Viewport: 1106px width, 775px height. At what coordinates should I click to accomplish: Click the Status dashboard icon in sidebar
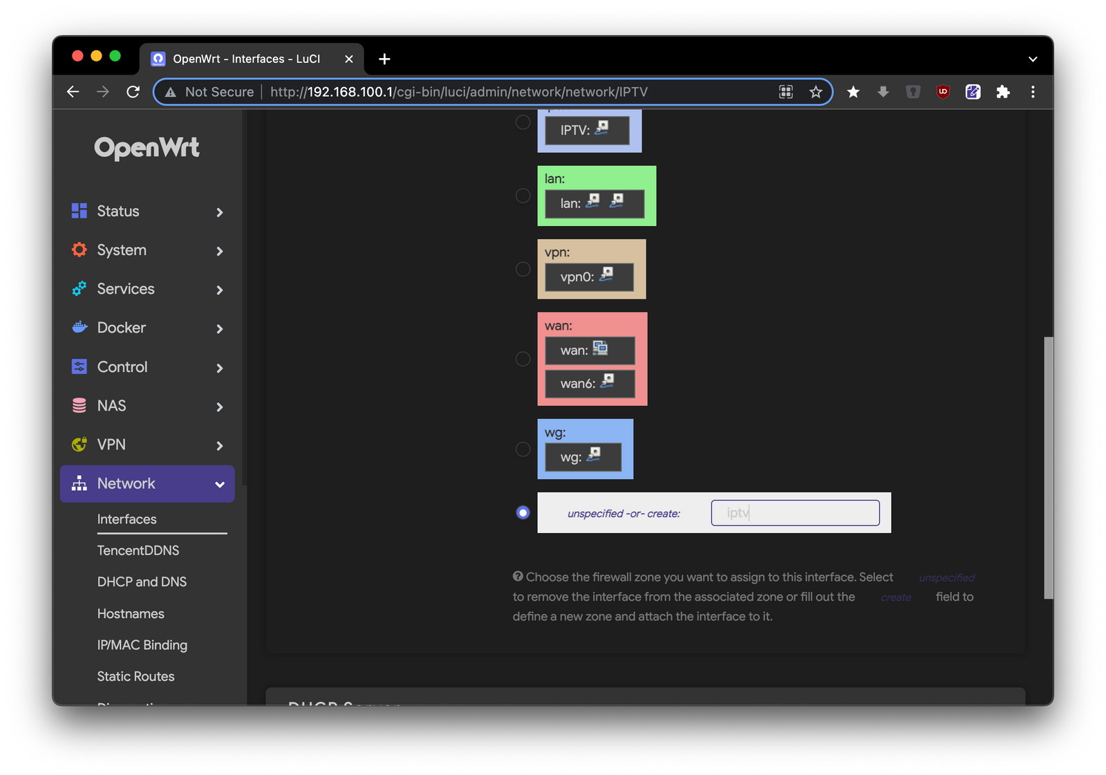[x=79, y=211]
